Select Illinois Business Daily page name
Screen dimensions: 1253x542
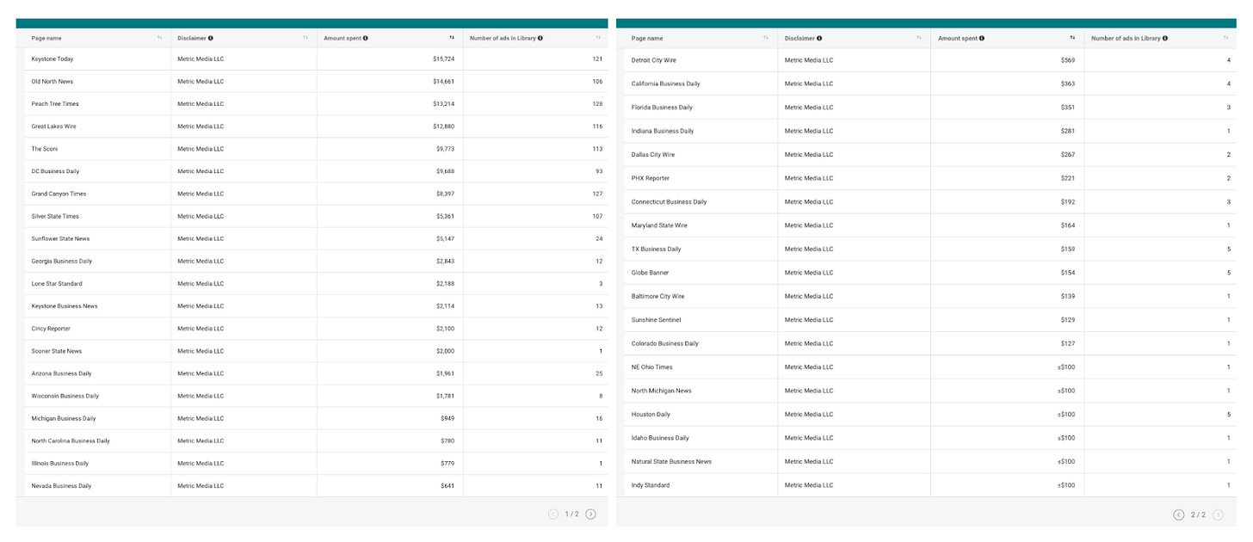60,463
